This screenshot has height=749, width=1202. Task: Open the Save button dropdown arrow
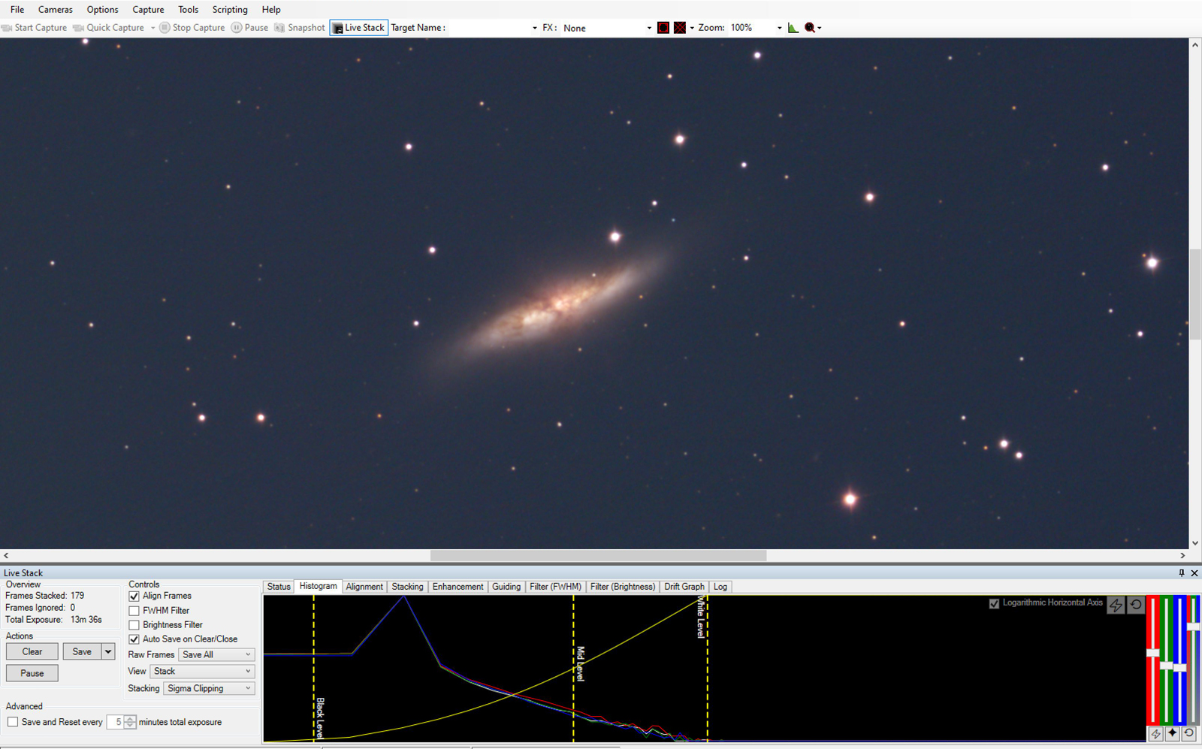click(x=108, y=651)
